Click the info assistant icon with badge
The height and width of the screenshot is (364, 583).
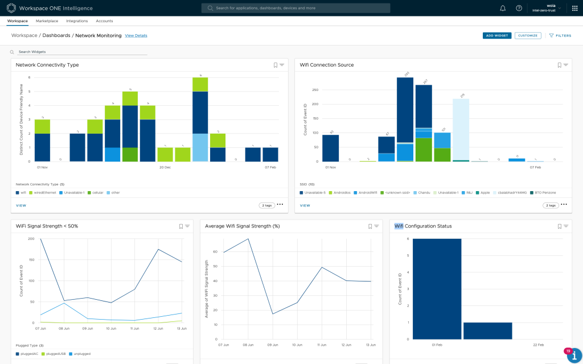click(574, 355)
